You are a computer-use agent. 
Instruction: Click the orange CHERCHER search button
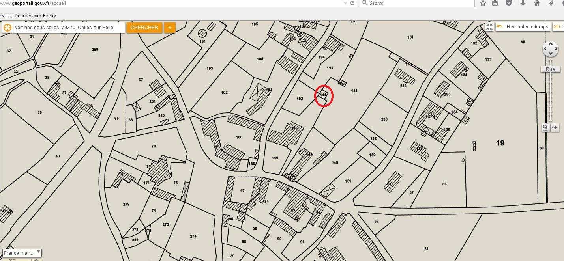[x=144, y=28]
